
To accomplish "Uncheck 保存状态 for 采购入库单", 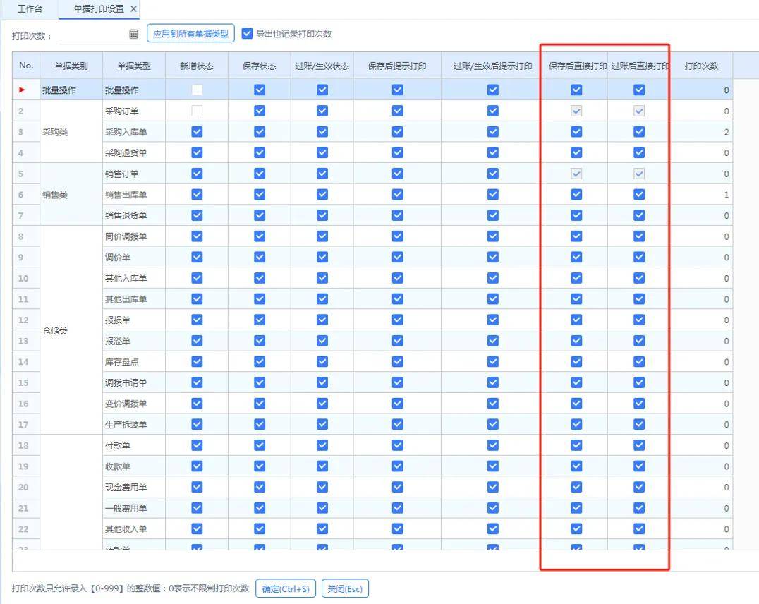I will point(259,131).
